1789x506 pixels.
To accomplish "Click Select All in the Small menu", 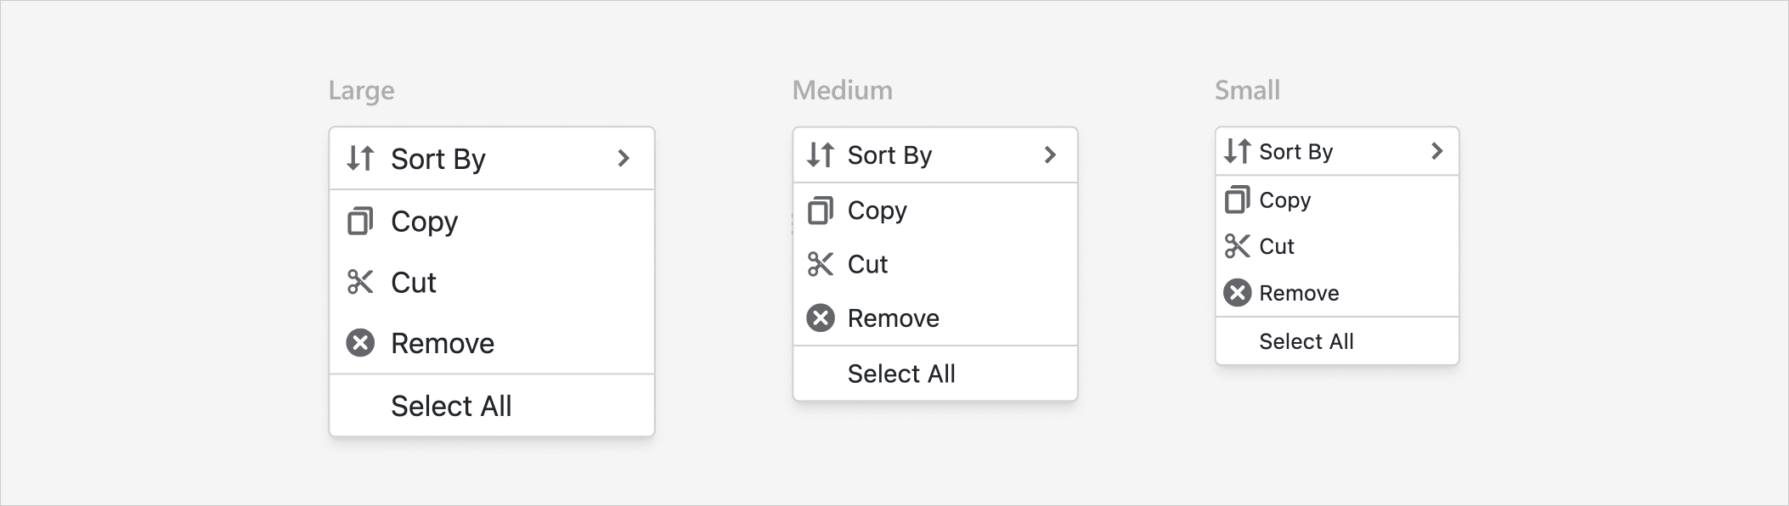I will (x=1306, y=340).
